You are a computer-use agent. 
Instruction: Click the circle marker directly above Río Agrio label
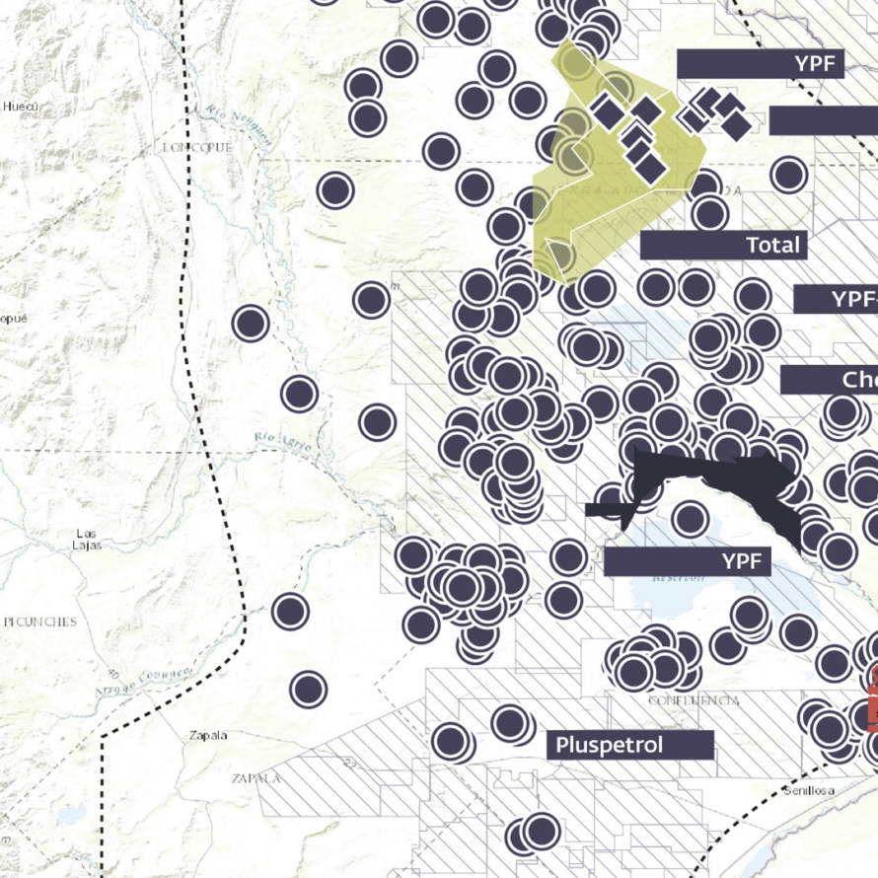point(300,394)
